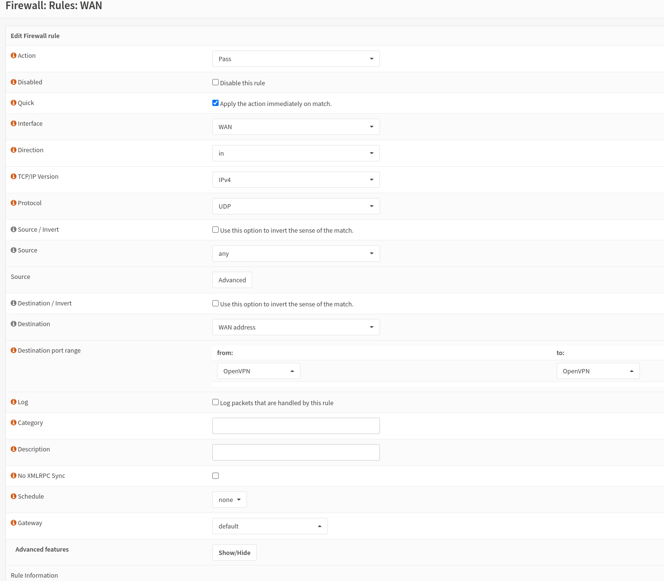Click the info icon next to Direction
This screenshot has height=581, width=664.
point(13,149)
